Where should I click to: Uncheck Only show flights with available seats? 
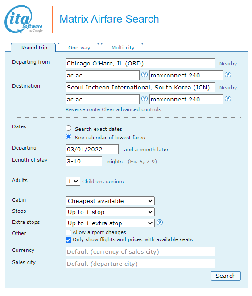(69, 240)
